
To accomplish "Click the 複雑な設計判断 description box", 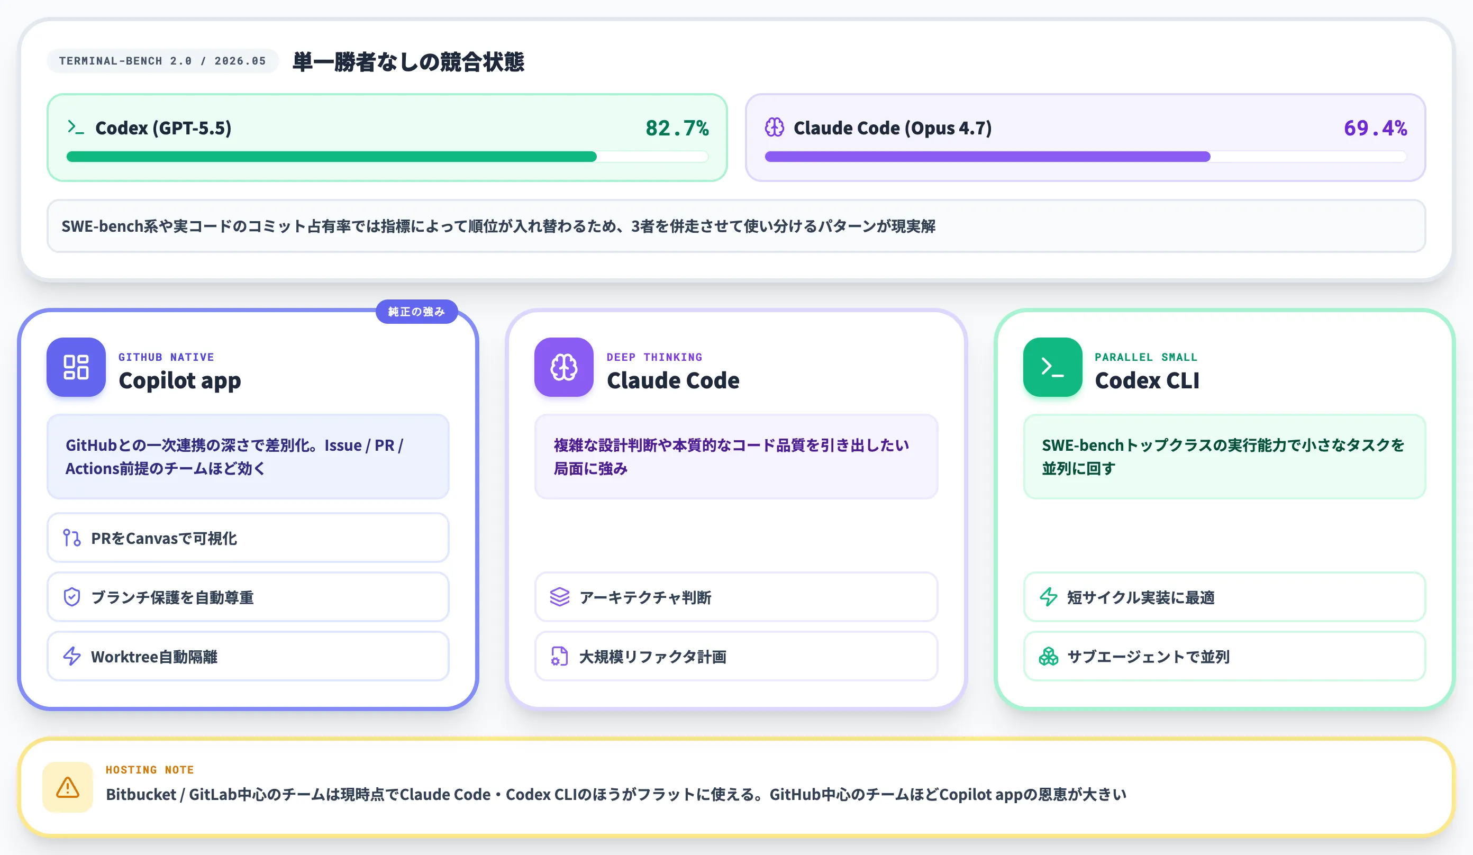I will 736,457.
